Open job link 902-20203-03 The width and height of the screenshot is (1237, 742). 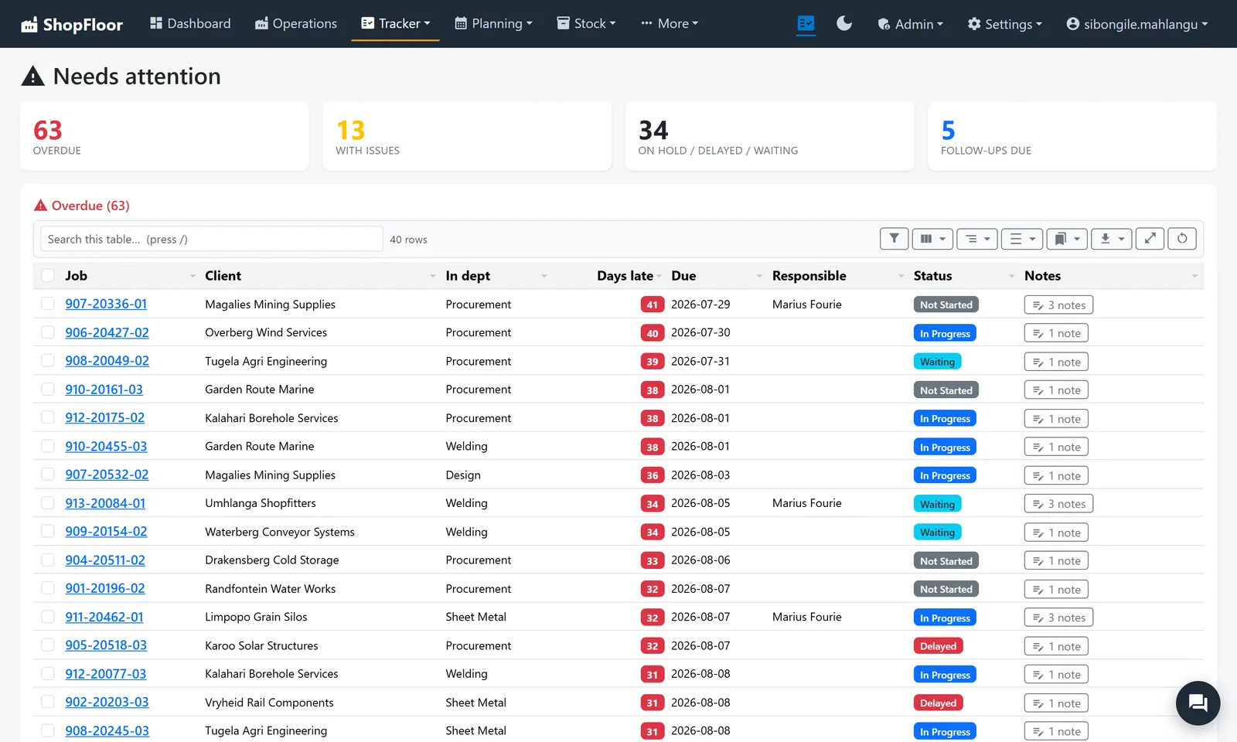[107, 703]
